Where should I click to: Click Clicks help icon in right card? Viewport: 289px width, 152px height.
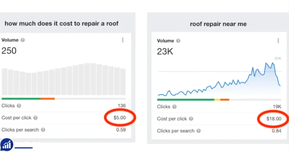pyautogui.click(x=174, y=107)
